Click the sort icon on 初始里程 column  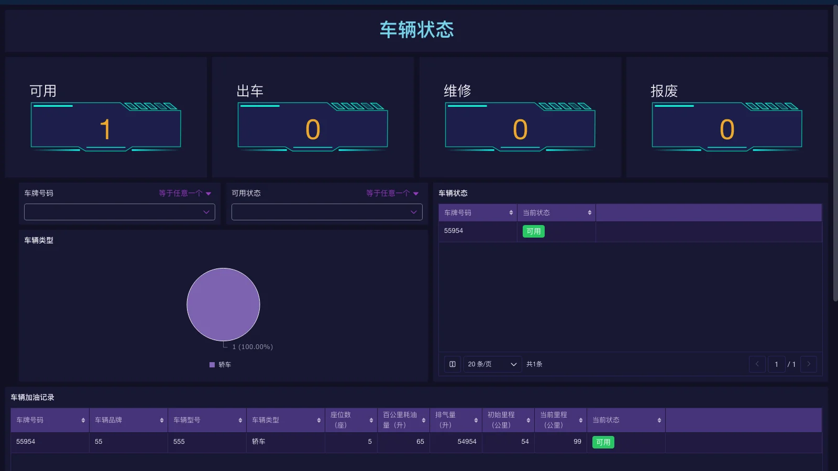528,420
